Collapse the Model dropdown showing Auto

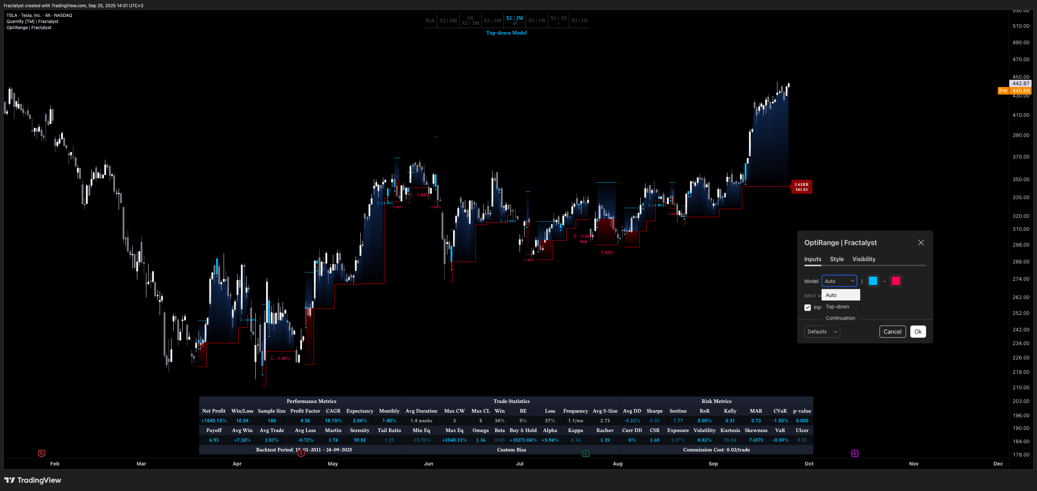click(x=839, y=281)
